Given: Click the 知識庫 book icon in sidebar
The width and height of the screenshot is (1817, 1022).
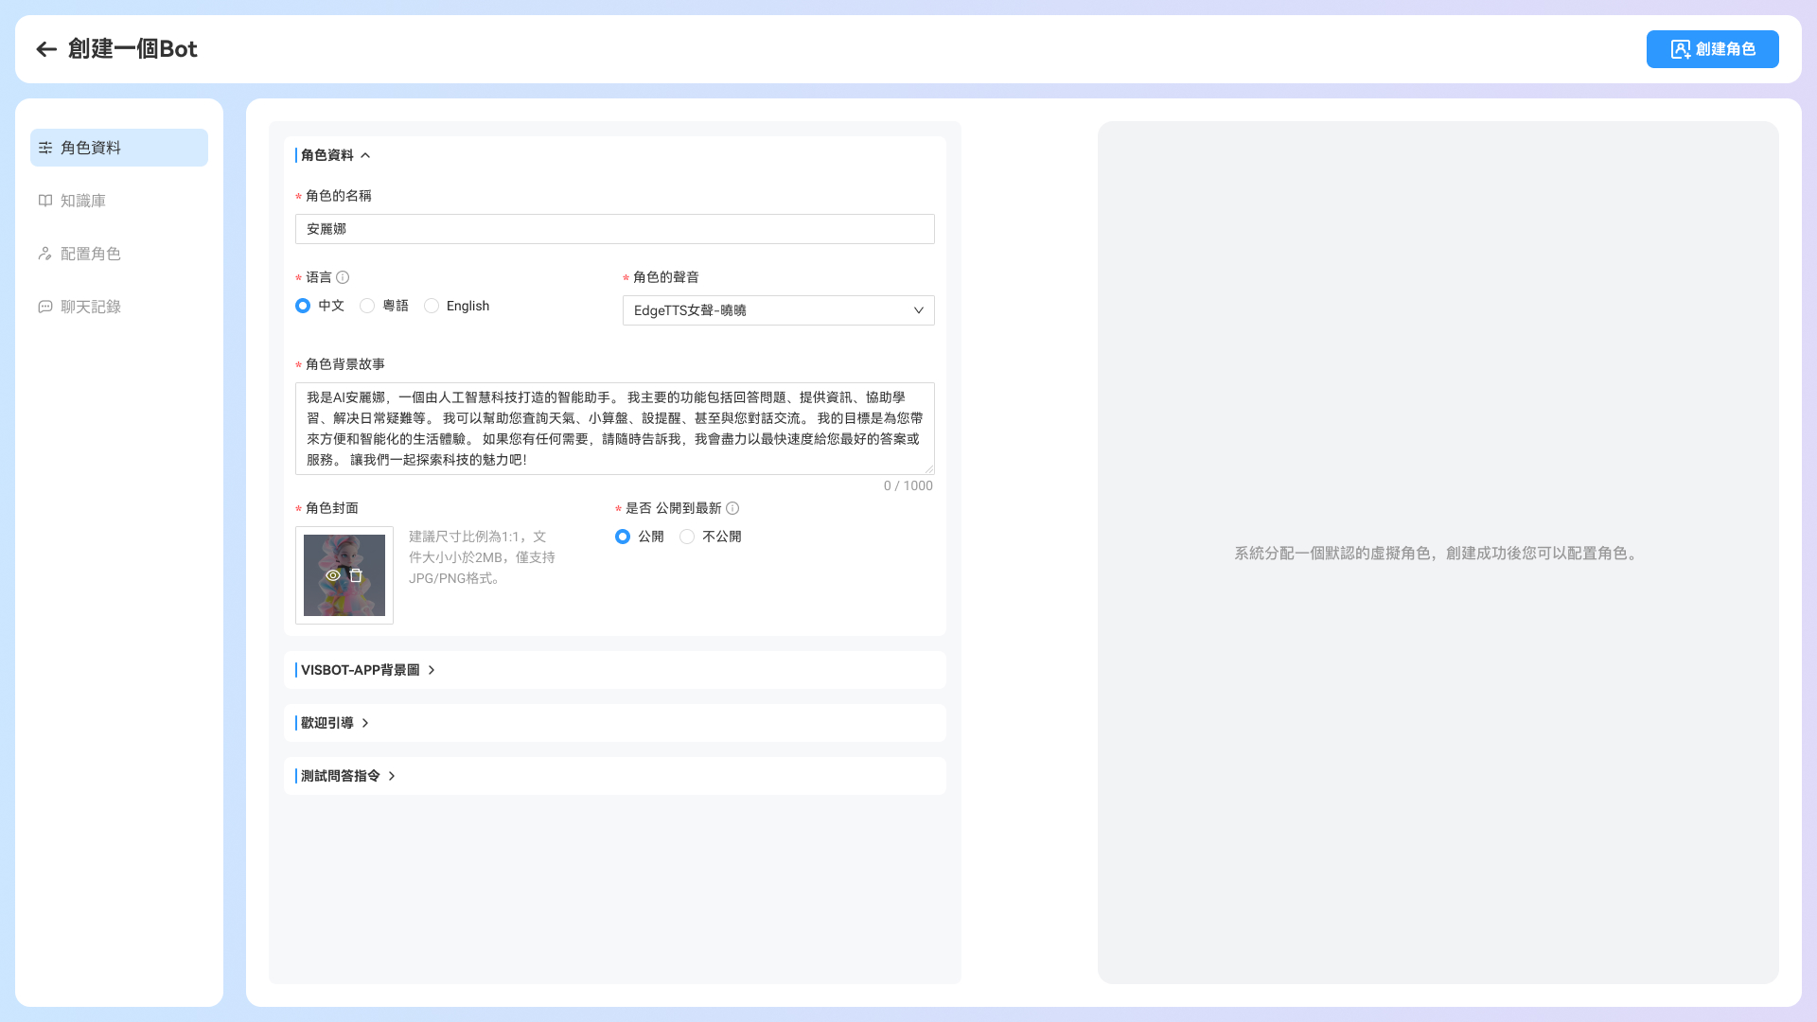Looking at the screenshot, I should 44,201.
